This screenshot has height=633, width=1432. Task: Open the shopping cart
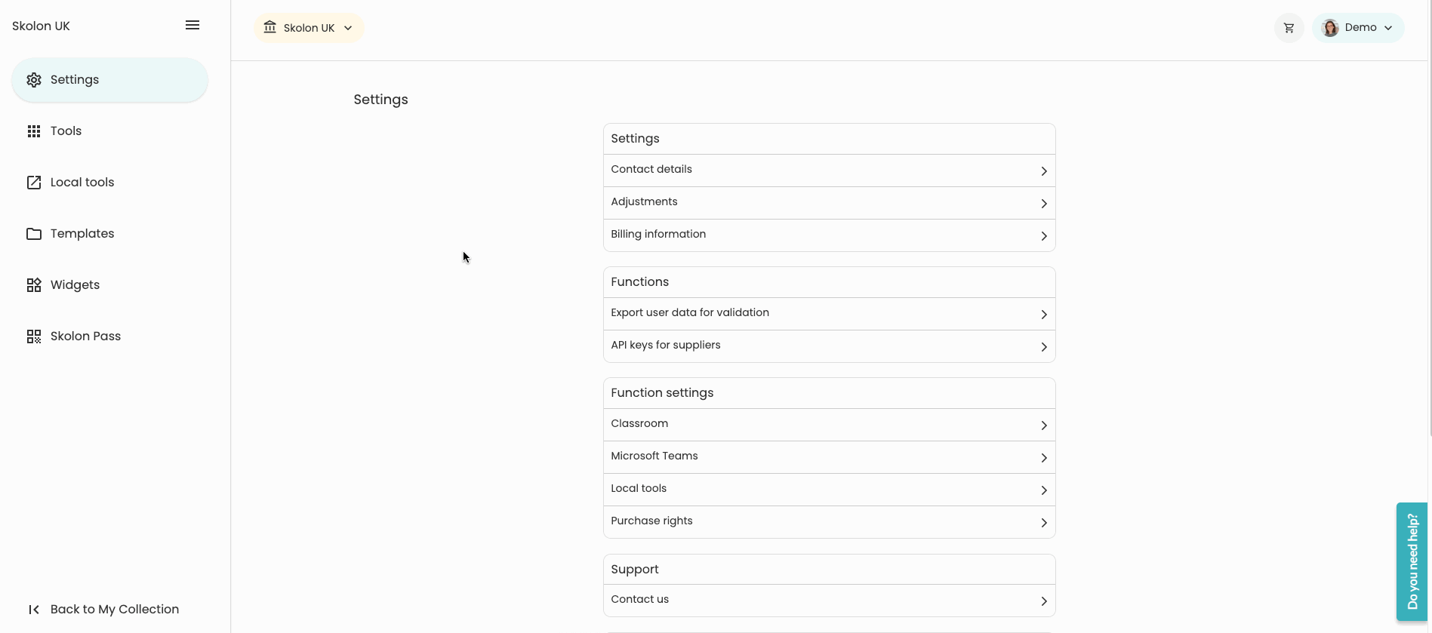(x=1289, y=28)
